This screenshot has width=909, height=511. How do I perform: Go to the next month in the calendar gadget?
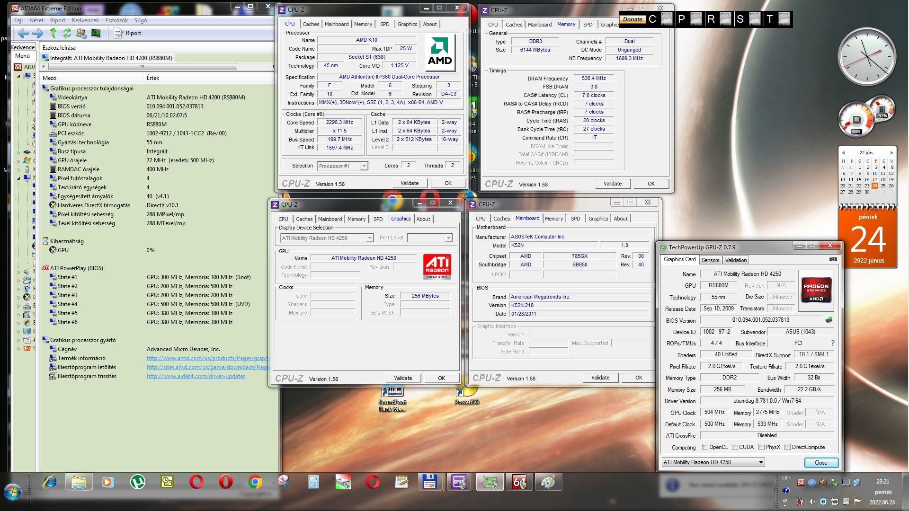click(x=891, y=153)
